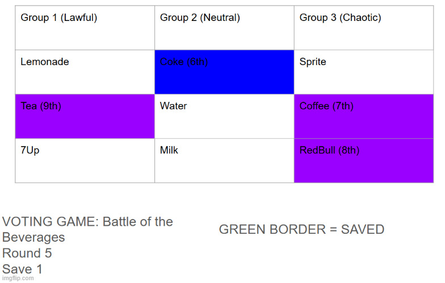
Task: Click the Group 1 (Lawful) header cell
Action: (x=85, y=28)
